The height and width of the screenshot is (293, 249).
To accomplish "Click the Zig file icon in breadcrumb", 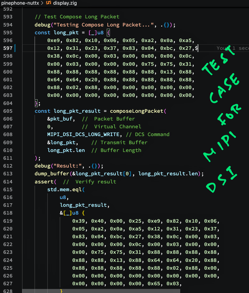I will pos(49,3).
